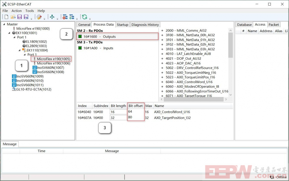Select the Message tab at the bottom
The width and height of the screenshot is (289, 181).
click(x=10, y=144)
